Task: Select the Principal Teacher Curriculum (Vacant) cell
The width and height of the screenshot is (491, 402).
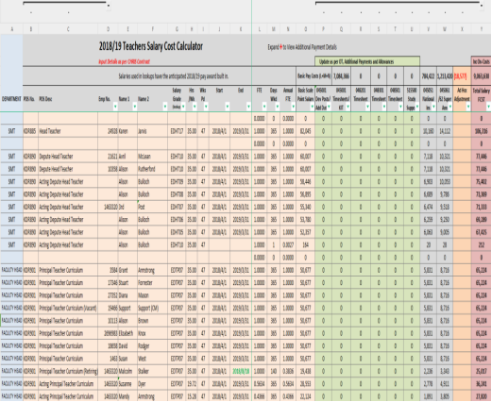Action: (x=68, y=308)
